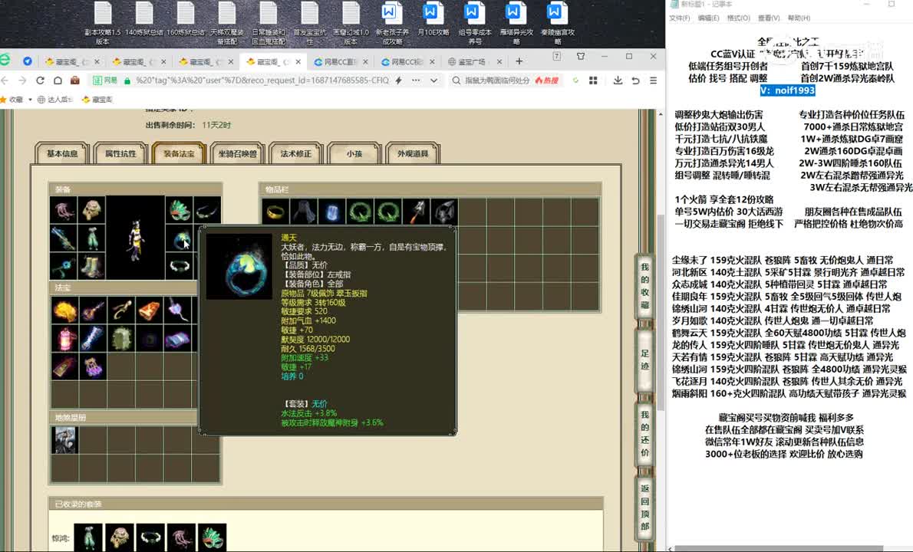Click the browser search box
Screen dimensions: 913x552
(x=498, y=80)
